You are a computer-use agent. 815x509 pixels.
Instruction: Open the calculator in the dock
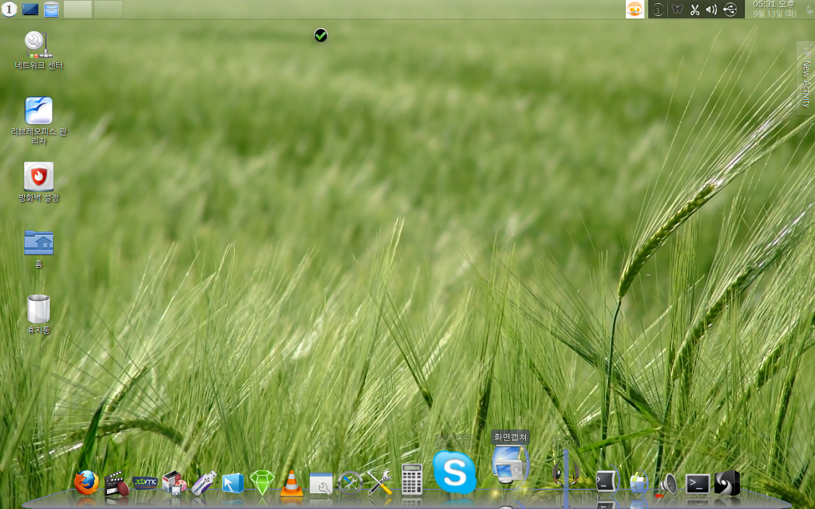(x=412, y=479)
